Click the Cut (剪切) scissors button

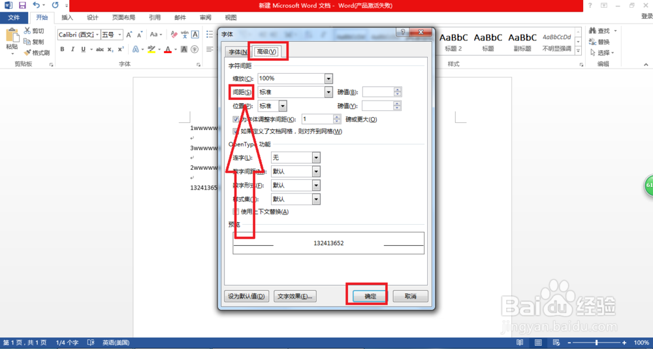pyautogui.click(x=34, y=31)
